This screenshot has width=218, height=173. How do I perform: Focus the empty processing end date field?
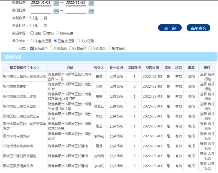coord(76,10)
